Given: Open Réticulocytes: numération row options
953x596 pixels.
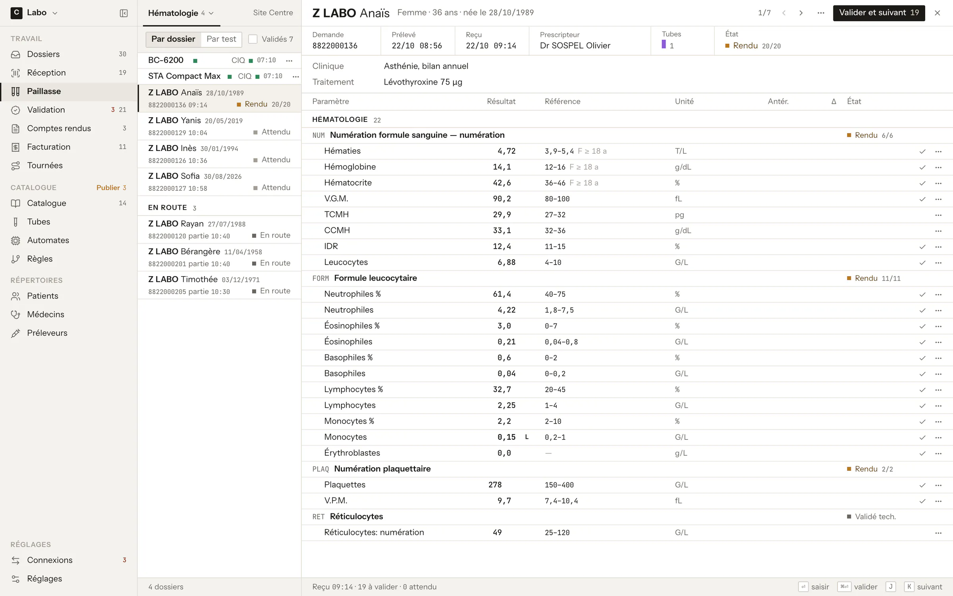Looking at the screenshot, I should coord(938,533).
